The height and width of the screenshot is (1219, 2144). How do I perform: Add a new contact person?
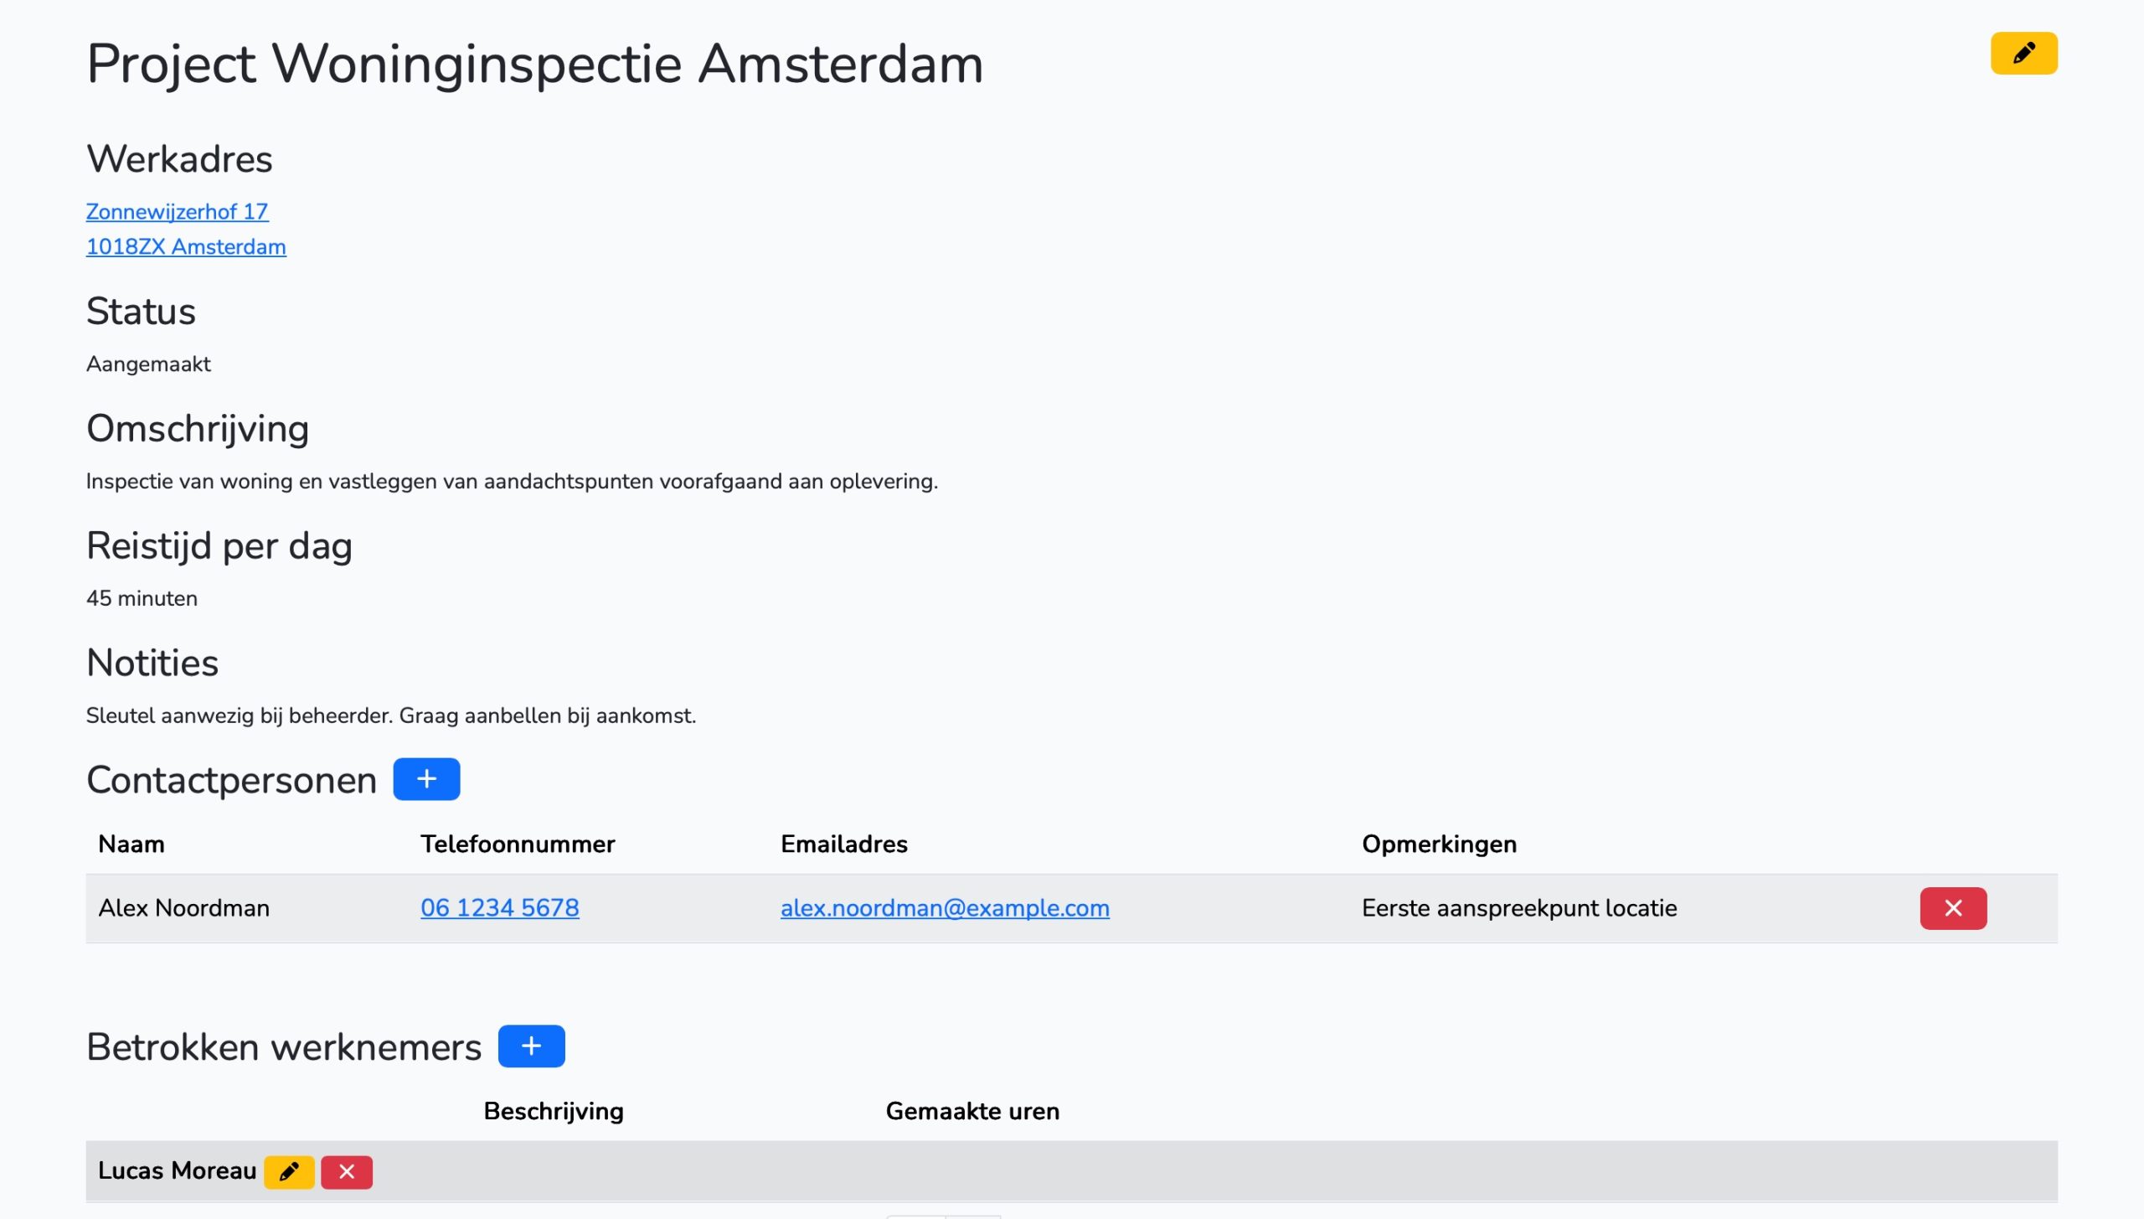coord(426,779)
